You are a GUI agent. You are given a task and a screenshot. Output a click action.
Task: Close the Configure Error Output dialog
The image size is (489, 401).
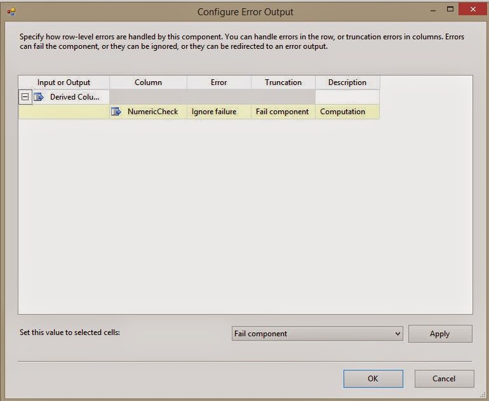473,10
